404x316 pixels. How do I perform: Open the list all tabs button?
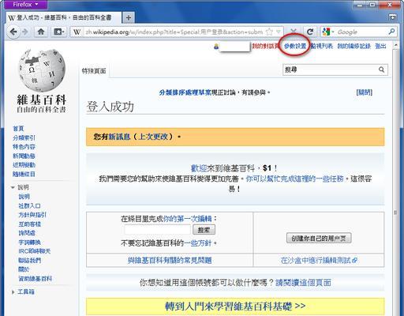point(393,17)
